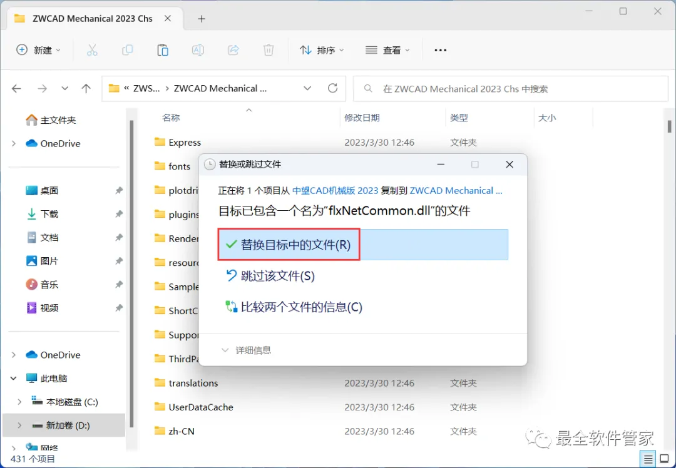
Task: Select the Express folder
Action: [x=178, y=142]
